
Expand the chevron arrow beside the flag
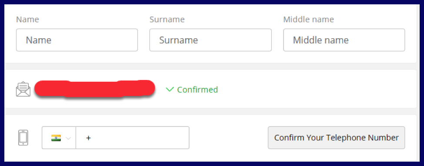click(x=68, y=138)
